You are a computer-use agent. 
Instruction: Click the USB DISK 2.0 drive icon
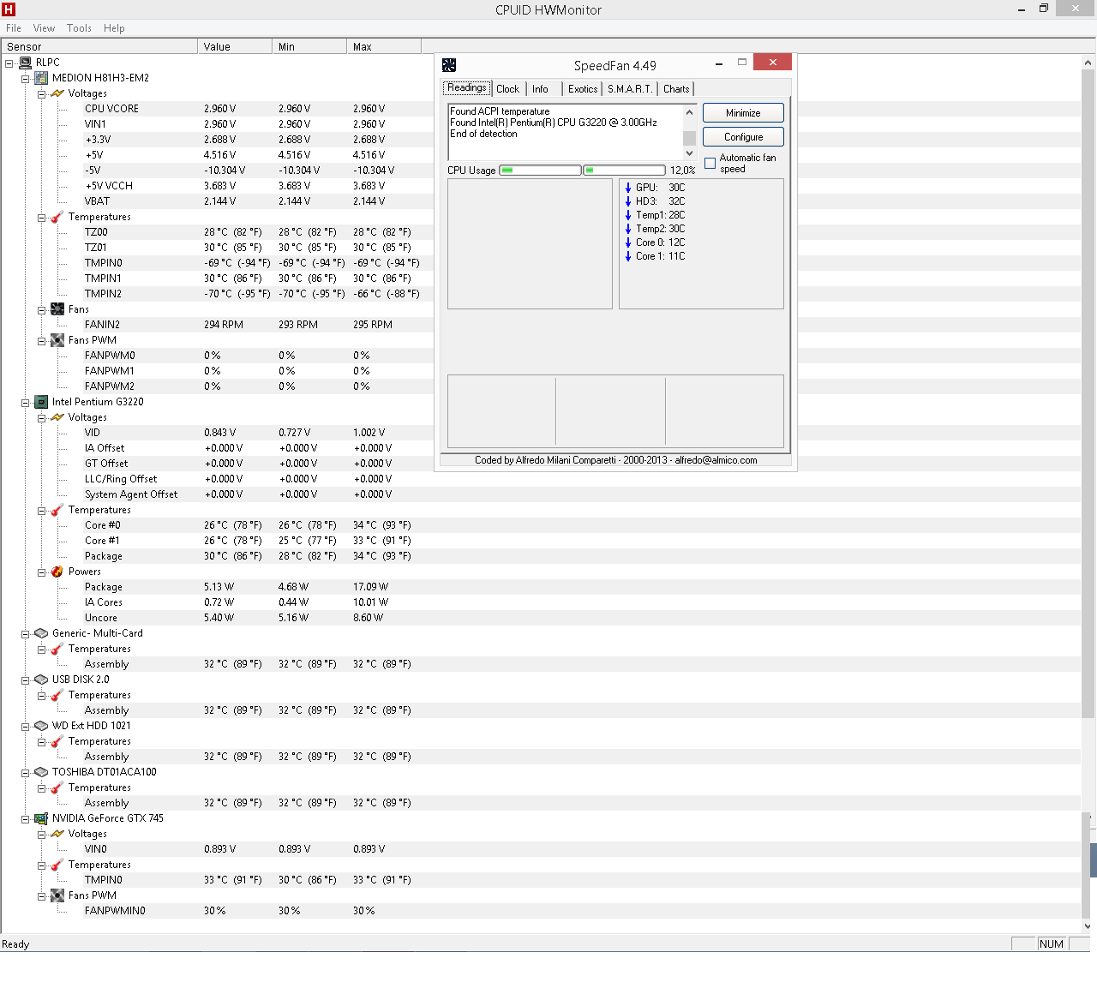point(41,680)
